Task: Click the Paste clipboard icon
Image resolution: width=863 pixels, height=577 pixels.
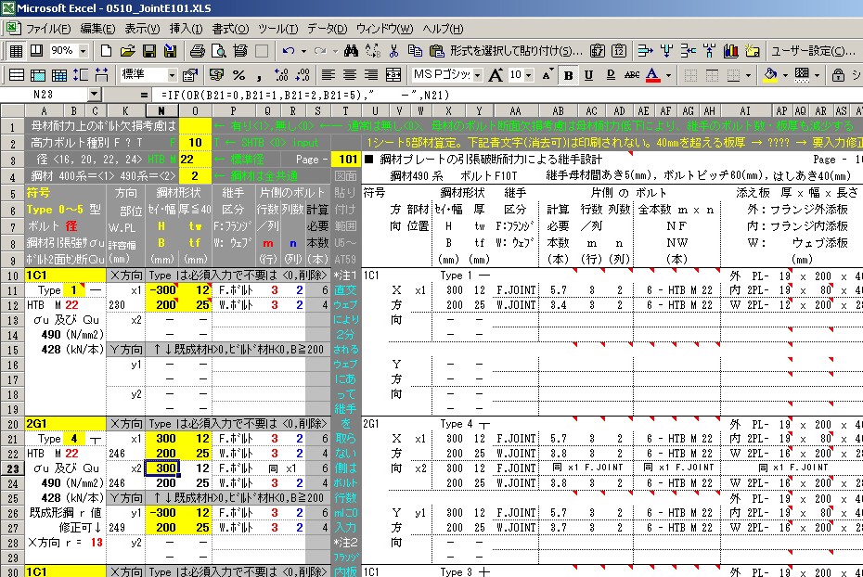Action: (436, 51)
